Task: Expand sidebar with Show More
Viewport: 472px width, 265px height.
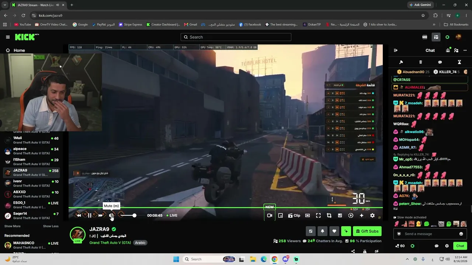Action: coord(13,226)
